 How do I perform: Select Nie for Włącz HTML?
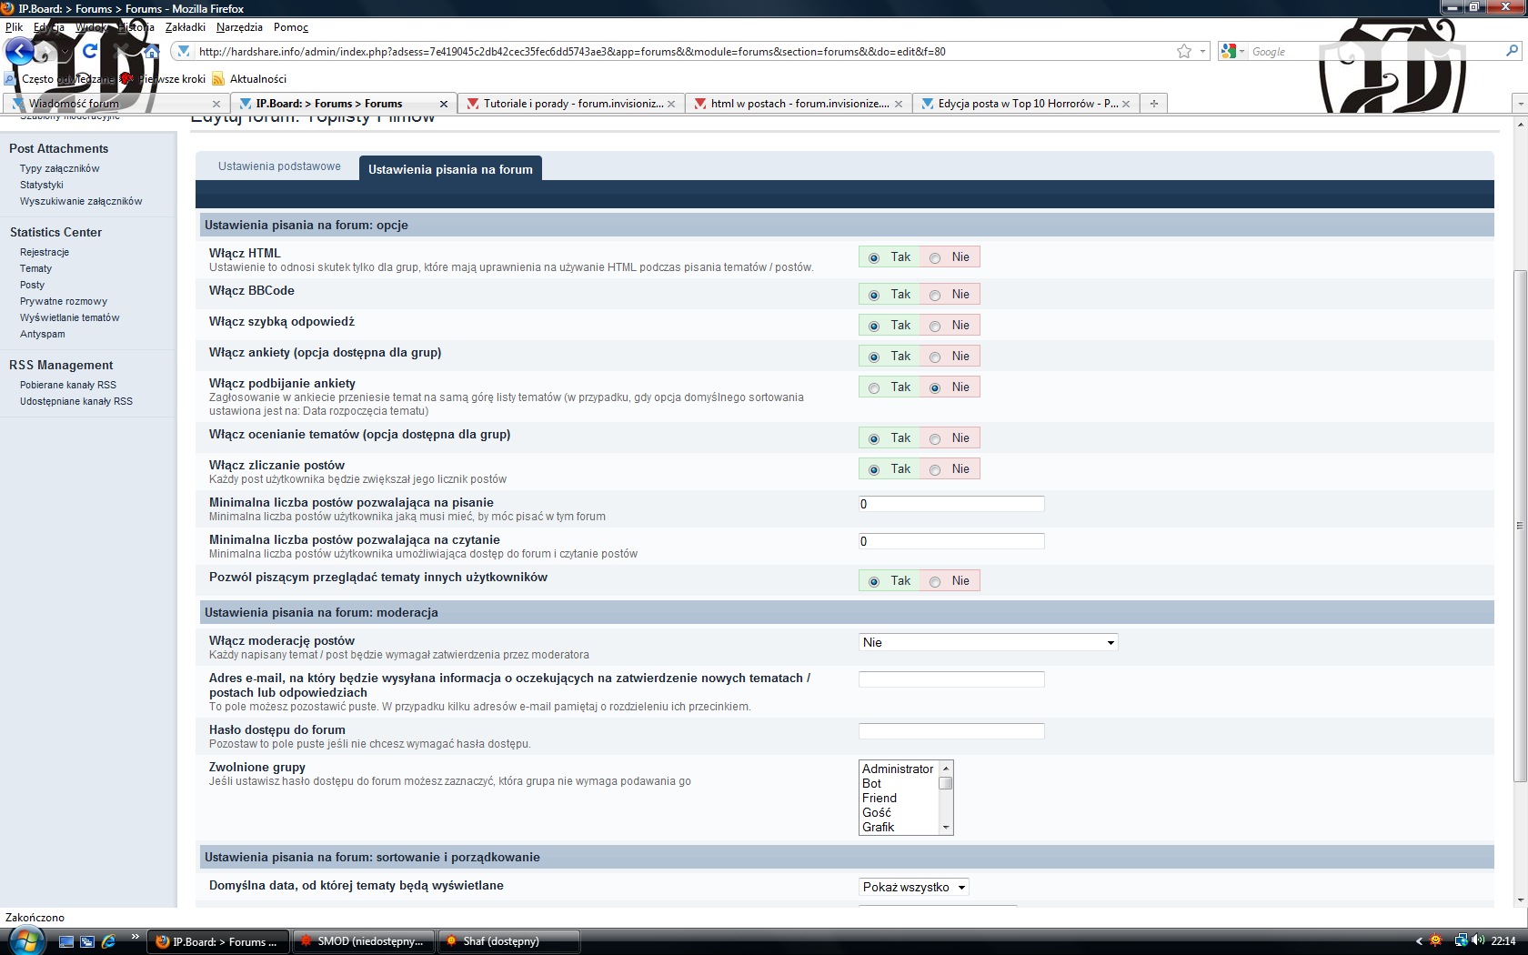coord(935,258)
